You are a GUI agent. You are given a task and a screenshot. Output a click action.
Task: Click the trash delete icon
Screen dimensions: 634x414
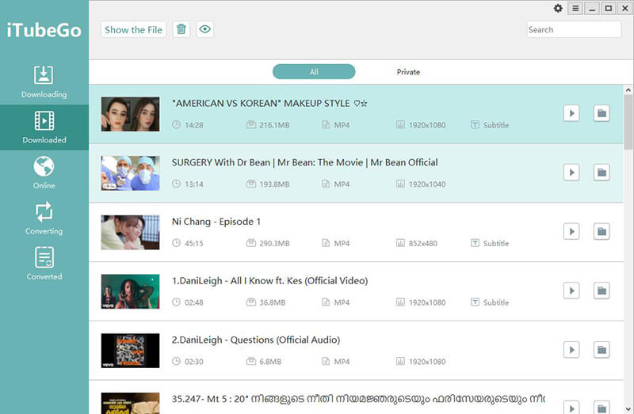point(181,29)
